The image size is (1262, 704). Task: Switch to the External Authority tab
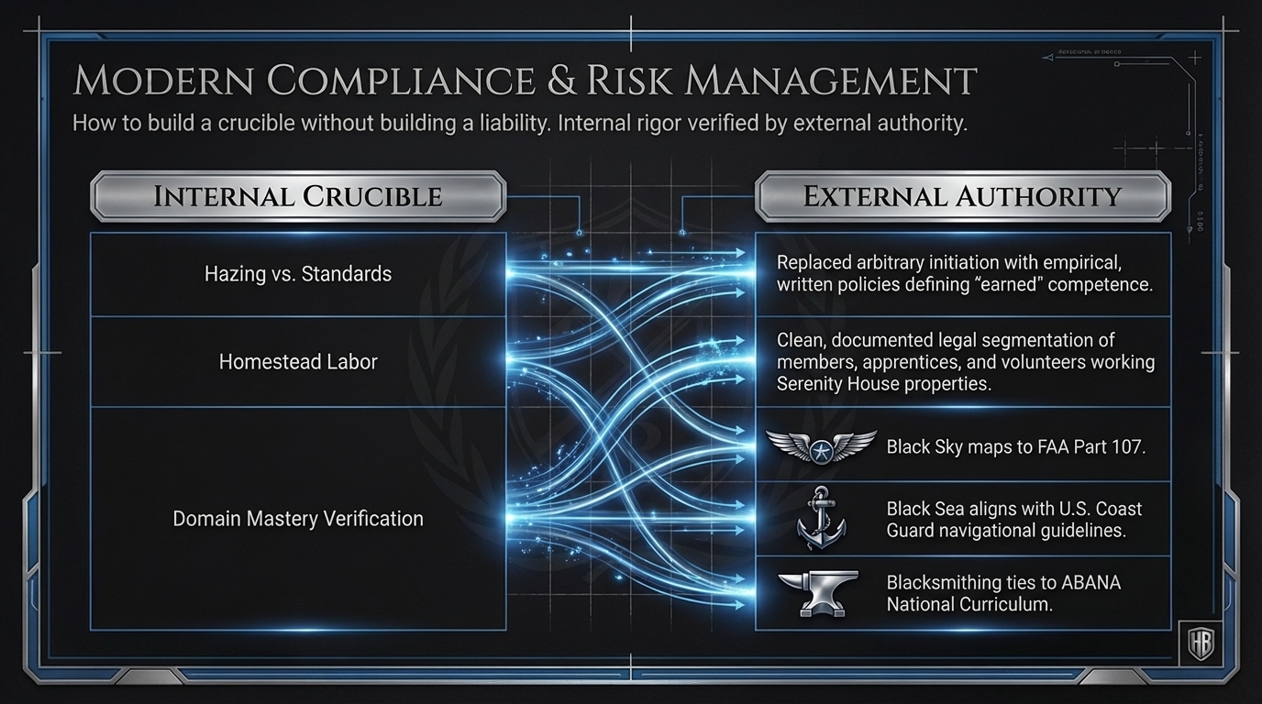point(961,196)
